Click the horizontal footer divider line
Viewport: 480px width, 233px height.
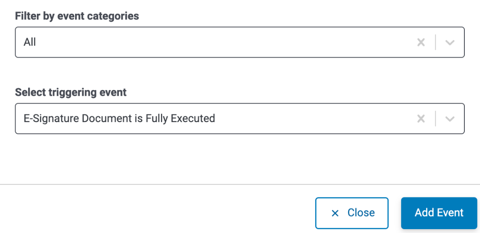(240, 184)
